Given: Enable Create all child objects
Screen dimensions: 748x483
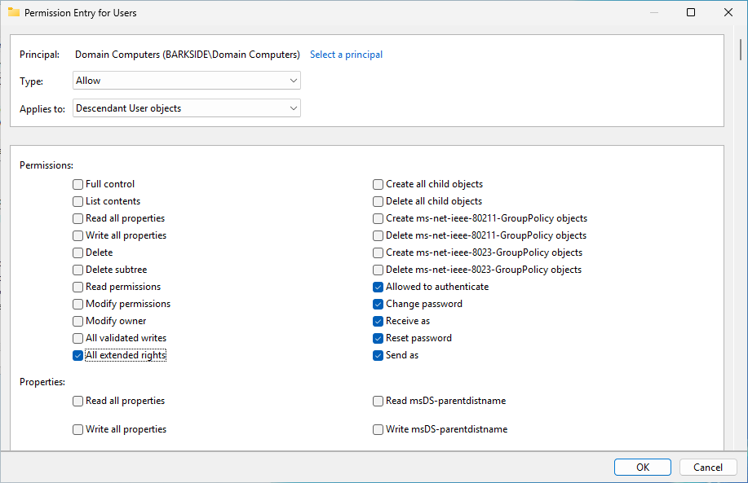Looking at the screenshot, I should coord(378,184).
